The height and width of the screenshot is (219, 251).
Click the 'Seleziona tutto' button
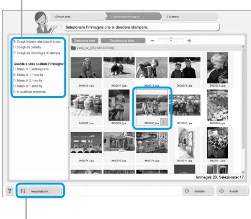[x=84, y=41]
